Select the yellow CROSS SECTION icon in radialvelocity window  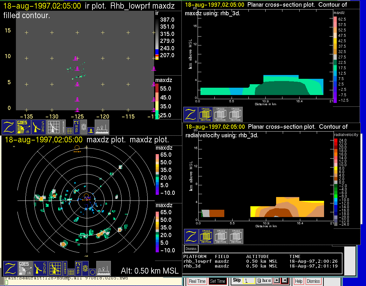206,236
